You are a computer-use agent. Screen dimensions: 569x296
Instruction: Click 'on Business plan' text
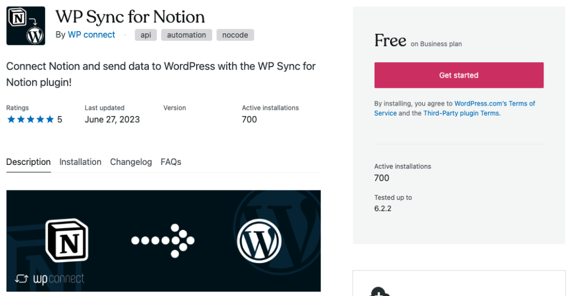coord(436,44)
